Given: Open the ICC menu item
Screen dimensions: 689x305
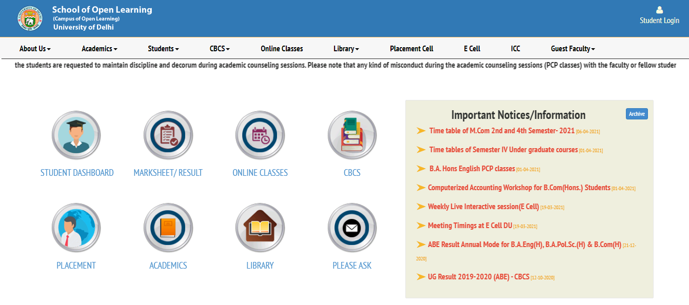Looking at the screenshot, I should (x=516, y=49).
